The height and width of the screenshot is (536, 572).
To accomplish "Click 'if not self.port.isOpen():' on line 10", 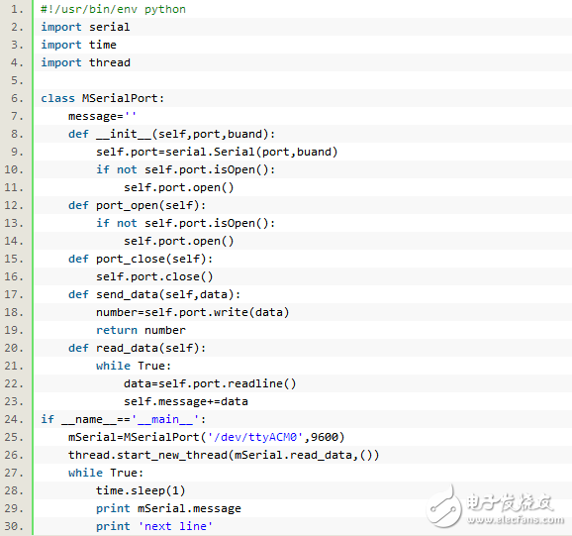I will (x=185, y=169).
